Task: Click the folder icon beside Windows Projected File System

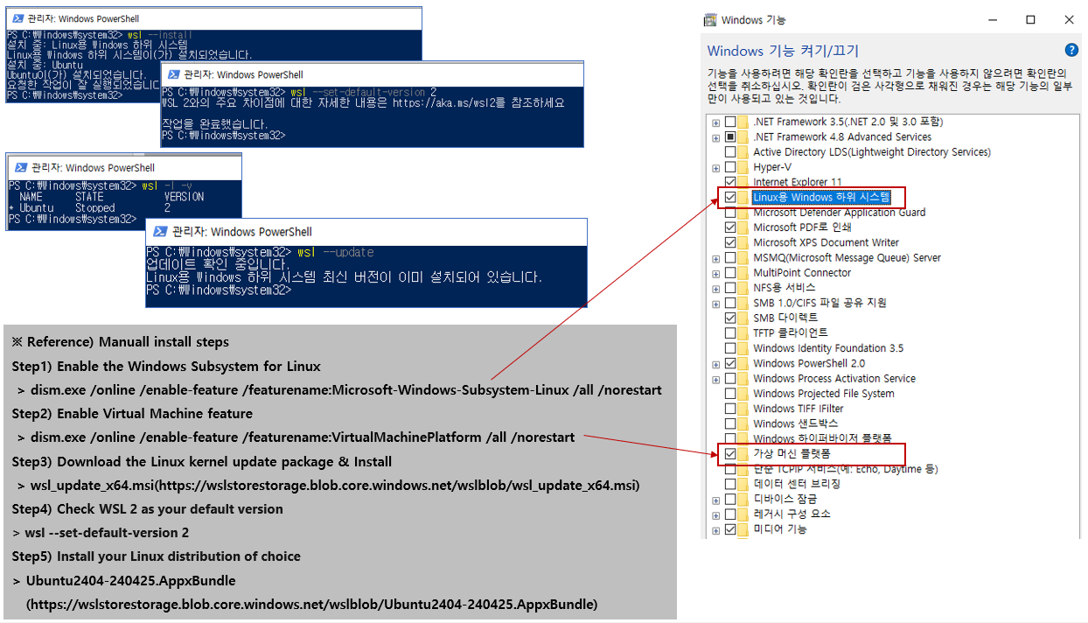Action: coord(743,394)
